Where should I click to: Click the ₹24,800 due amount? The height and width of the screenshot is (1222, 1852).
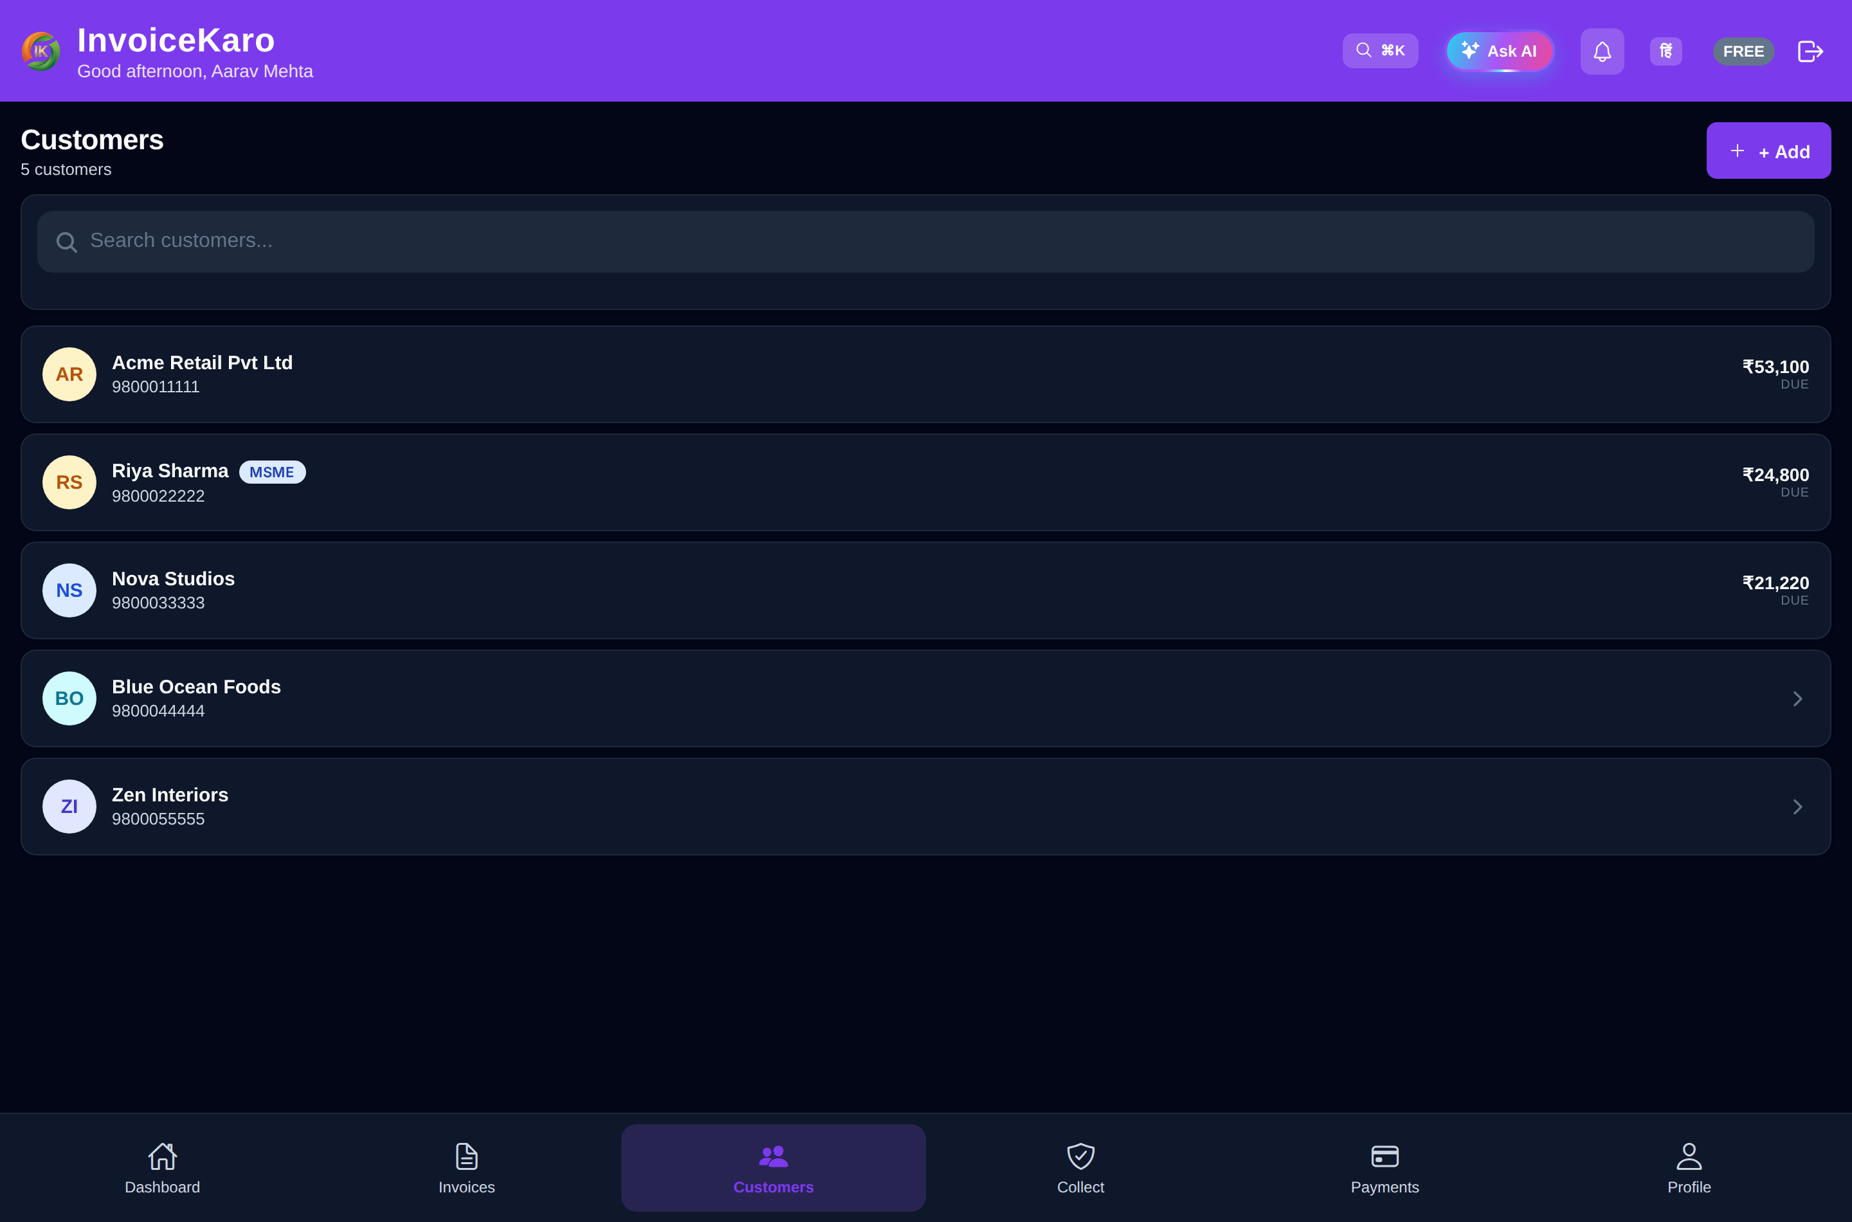pyautogui.click(x=1775, y=475)
